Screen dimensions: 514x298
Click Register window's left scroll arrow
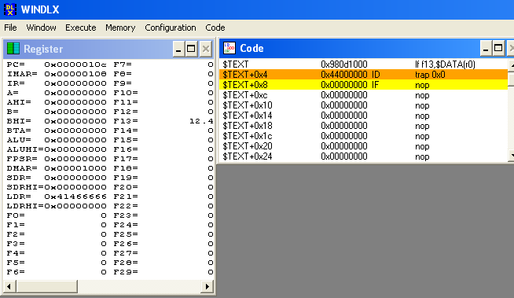pyautogui.click(x=9, y=286)
